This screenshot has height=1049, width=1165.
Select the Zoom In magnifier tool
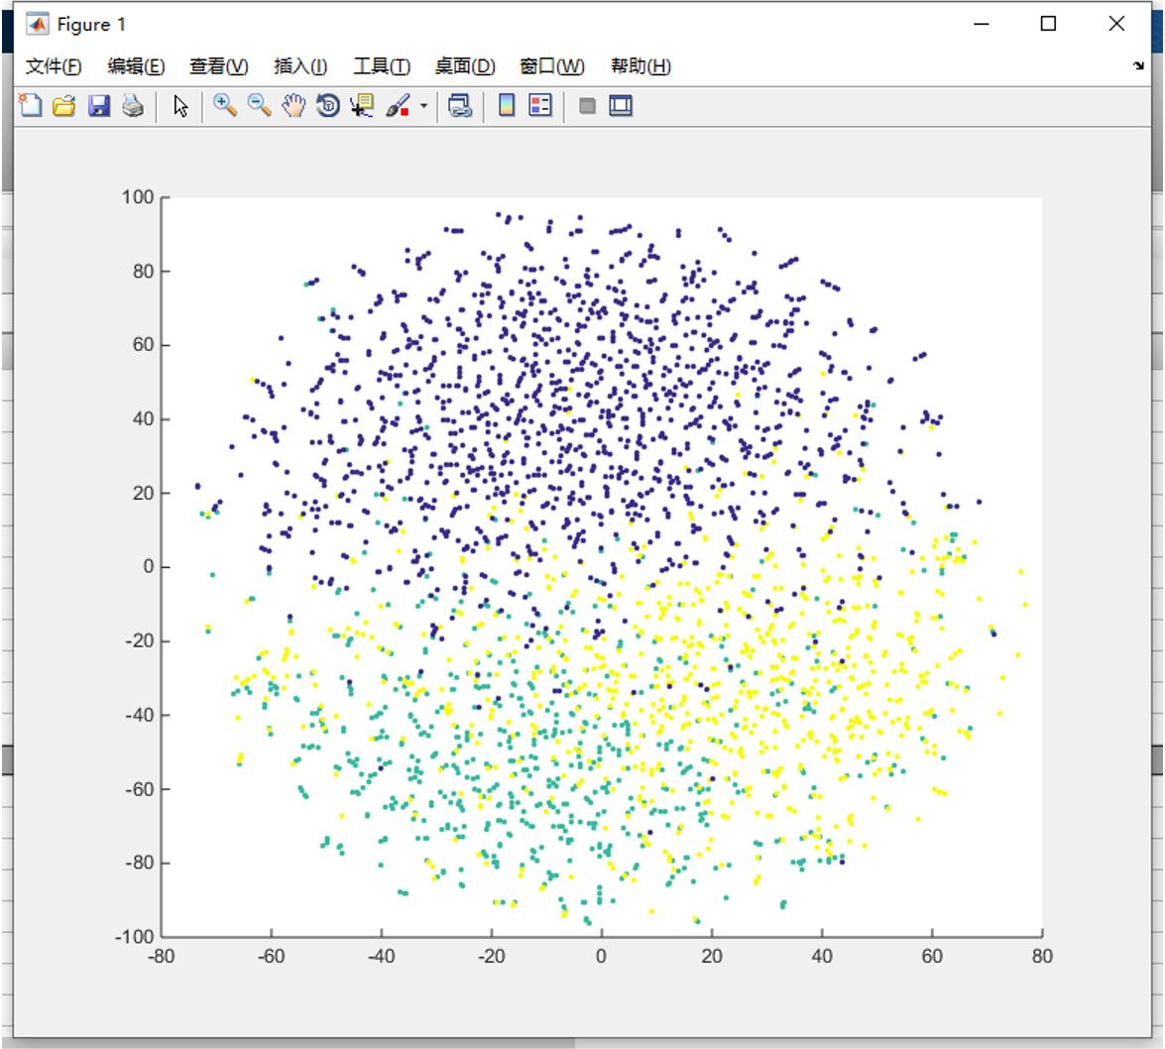[225, 106]
